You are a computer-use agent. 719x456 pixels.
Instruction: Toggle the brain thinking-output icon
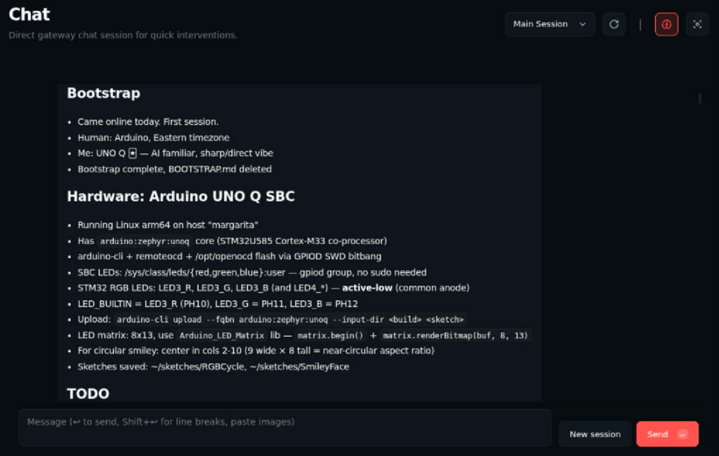(666, 25)
